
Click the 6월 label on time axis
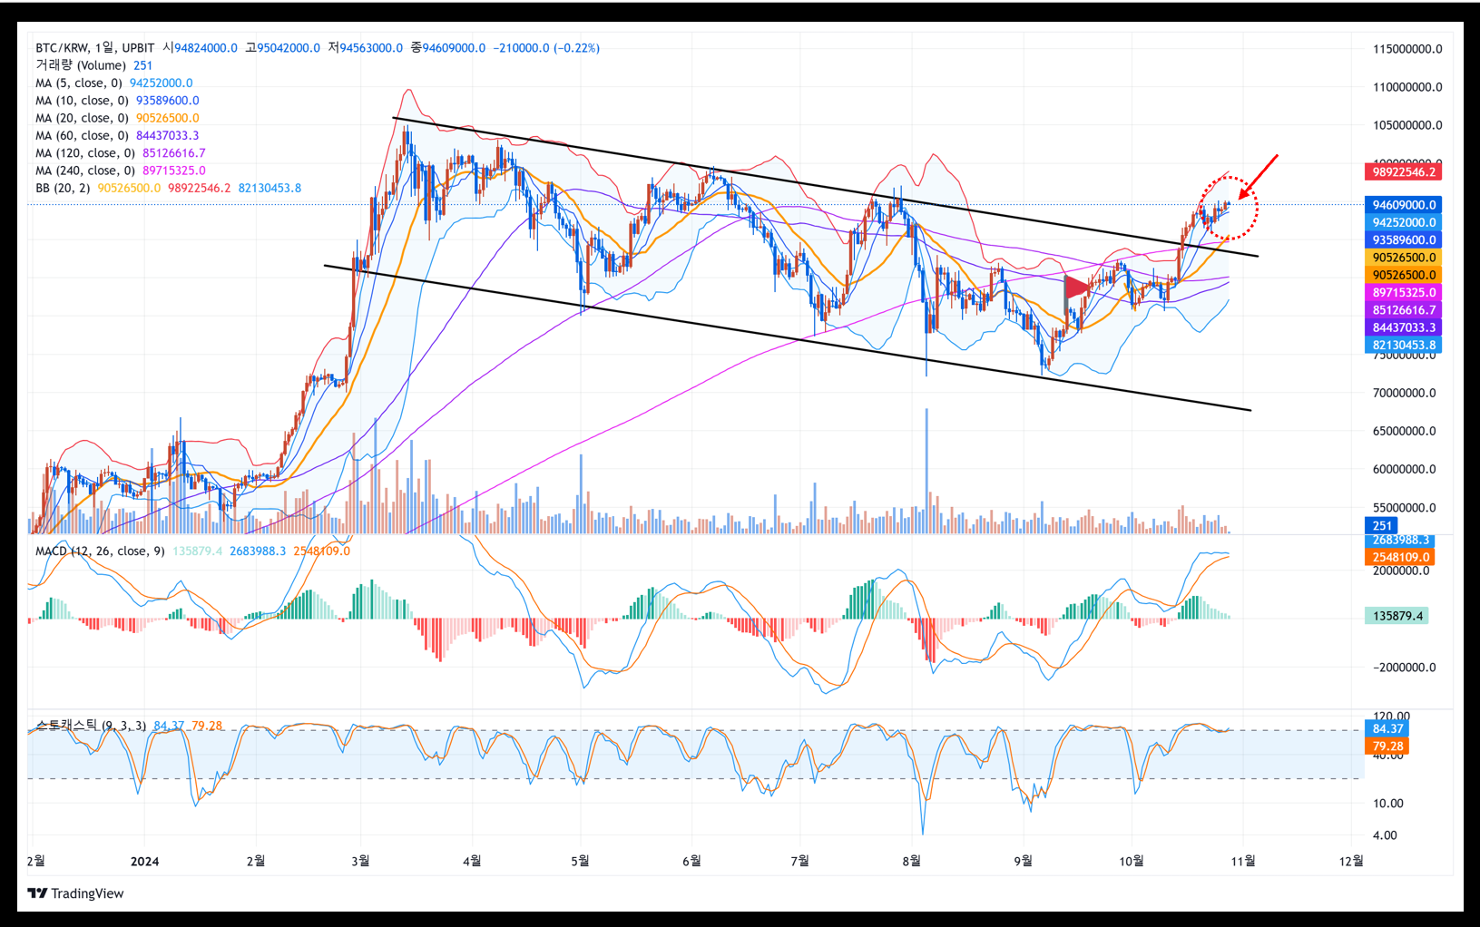click(691, 861)
